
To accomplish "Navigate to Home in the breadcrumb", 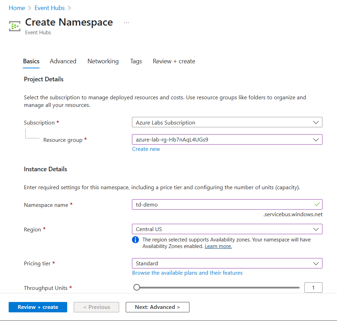I will 17,8.
